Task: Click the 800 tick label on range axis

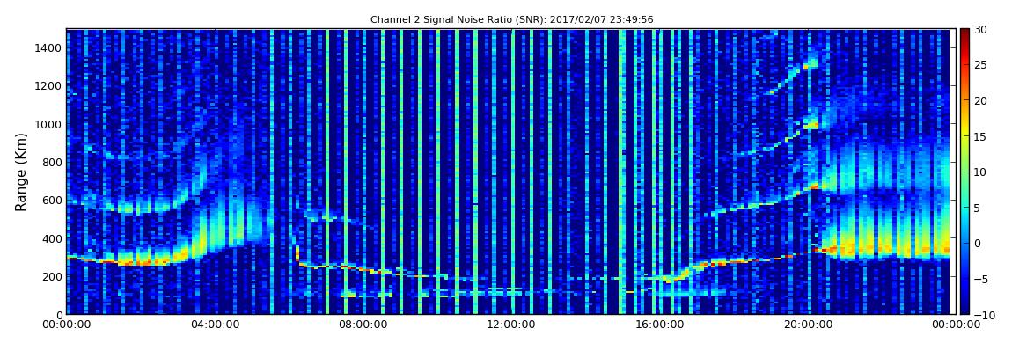Action: tap(53, 163)
